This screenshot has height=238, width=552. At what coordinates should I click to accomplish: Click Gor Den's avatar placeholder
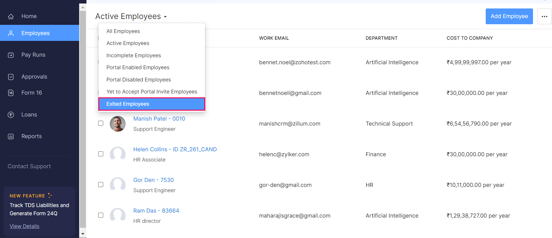pos(118,185)
